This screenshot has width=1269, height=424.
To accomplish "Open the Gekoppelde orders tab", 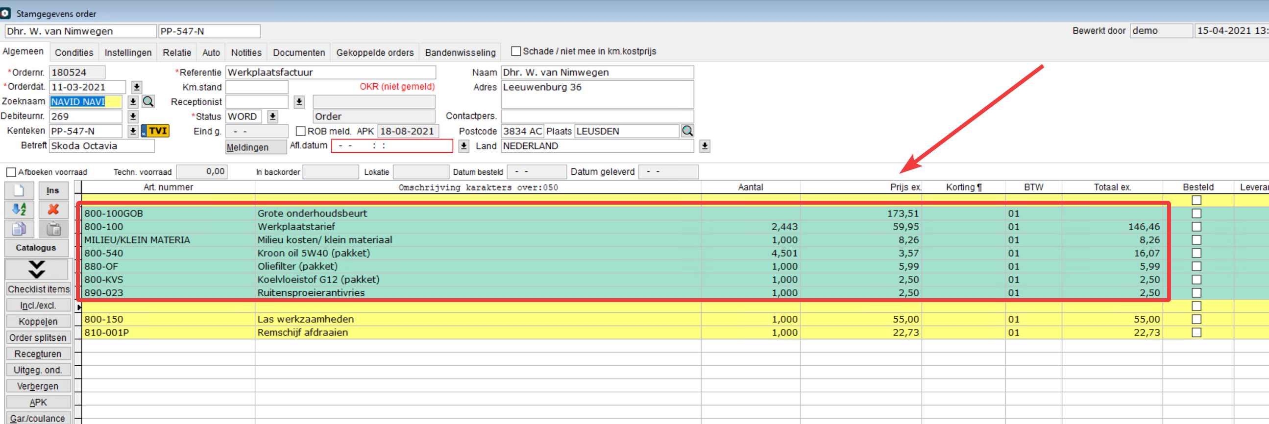I will click(x=375, y=53).
